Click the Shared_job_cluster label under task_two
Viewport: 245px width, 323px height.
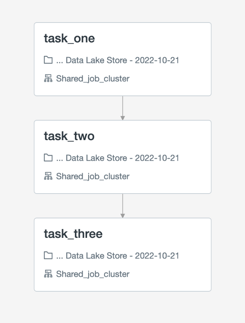93,176
